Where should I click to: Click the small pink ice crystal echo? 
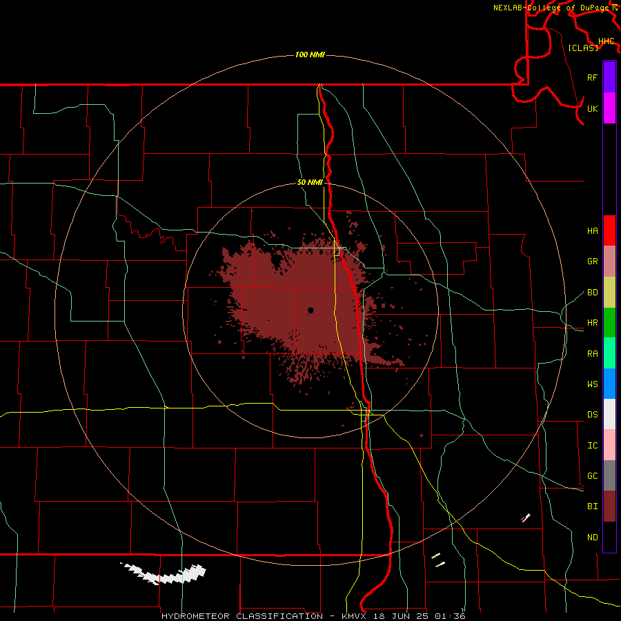(526, 517)
